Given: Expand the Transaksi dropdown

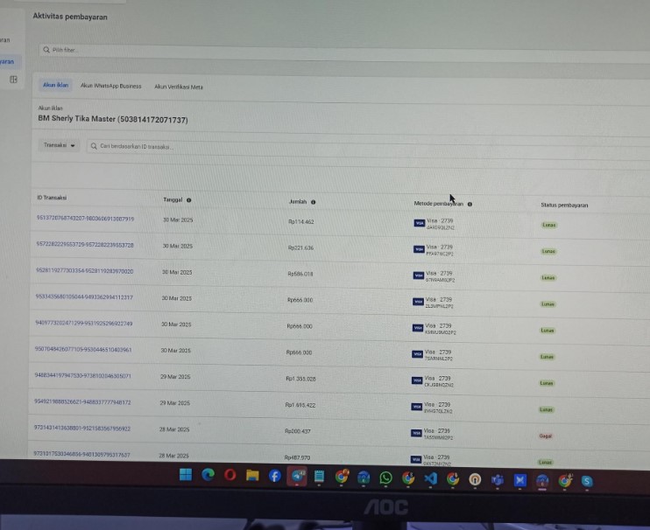Looking at the screenshot, I should click(60, 145).
